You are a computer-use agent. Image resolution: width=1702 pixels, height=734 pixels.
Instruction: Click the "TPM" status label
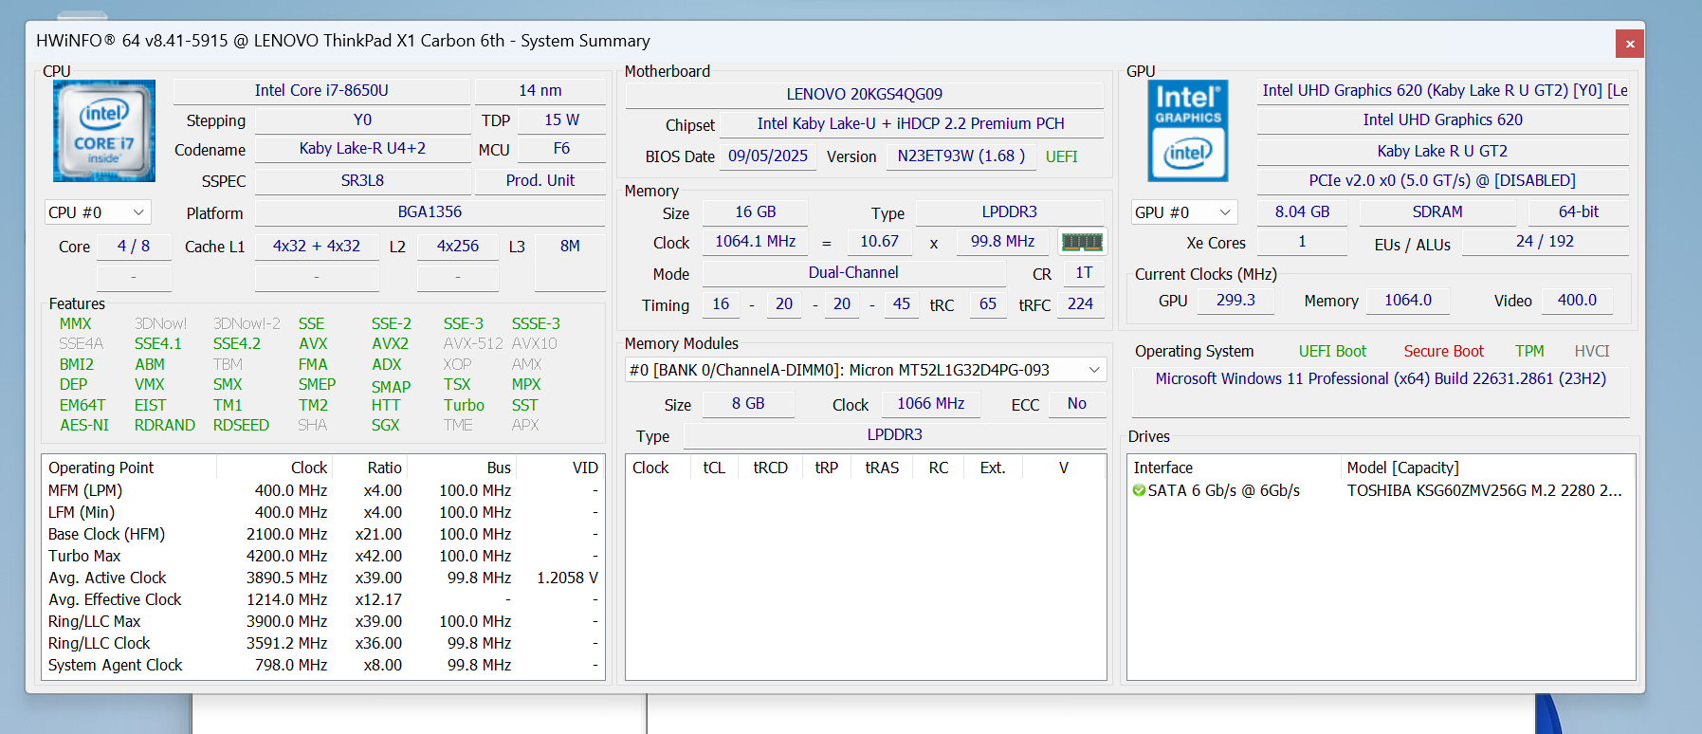pos(1529,352)
